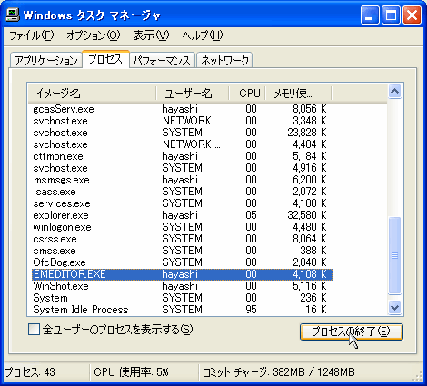Sort by the メモリ使用量 column header
427x386 pixels.
tap(299, 94)
